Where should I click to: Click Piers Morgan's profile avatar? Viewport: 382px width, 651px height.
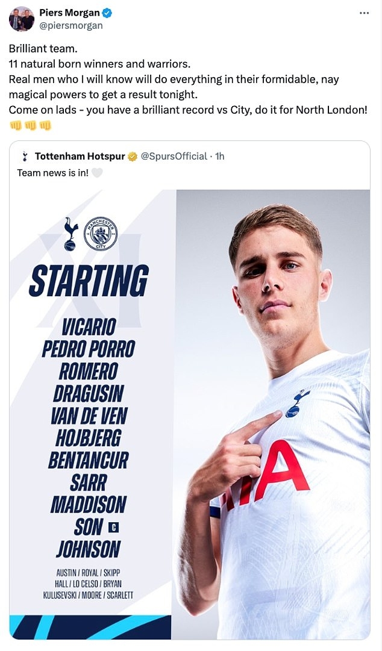pyautogui.click(x=22, y=19)
